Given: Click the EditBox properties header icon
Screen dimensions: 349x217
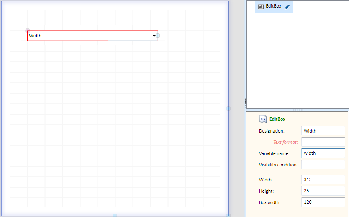Looking at the screenshot, I should click(263, 119).
